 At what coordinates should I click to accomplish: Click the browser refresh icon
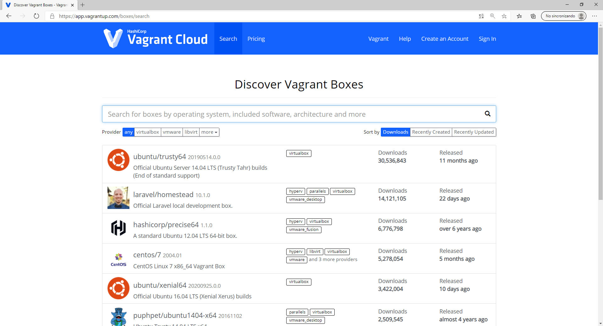coord(36,16)
